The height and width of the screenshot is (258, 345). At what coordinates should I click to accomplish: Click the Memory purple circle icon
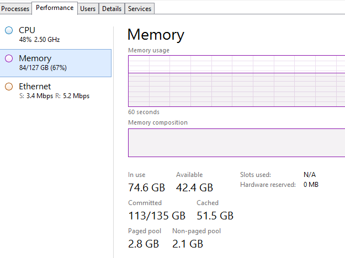coord(8,58)
